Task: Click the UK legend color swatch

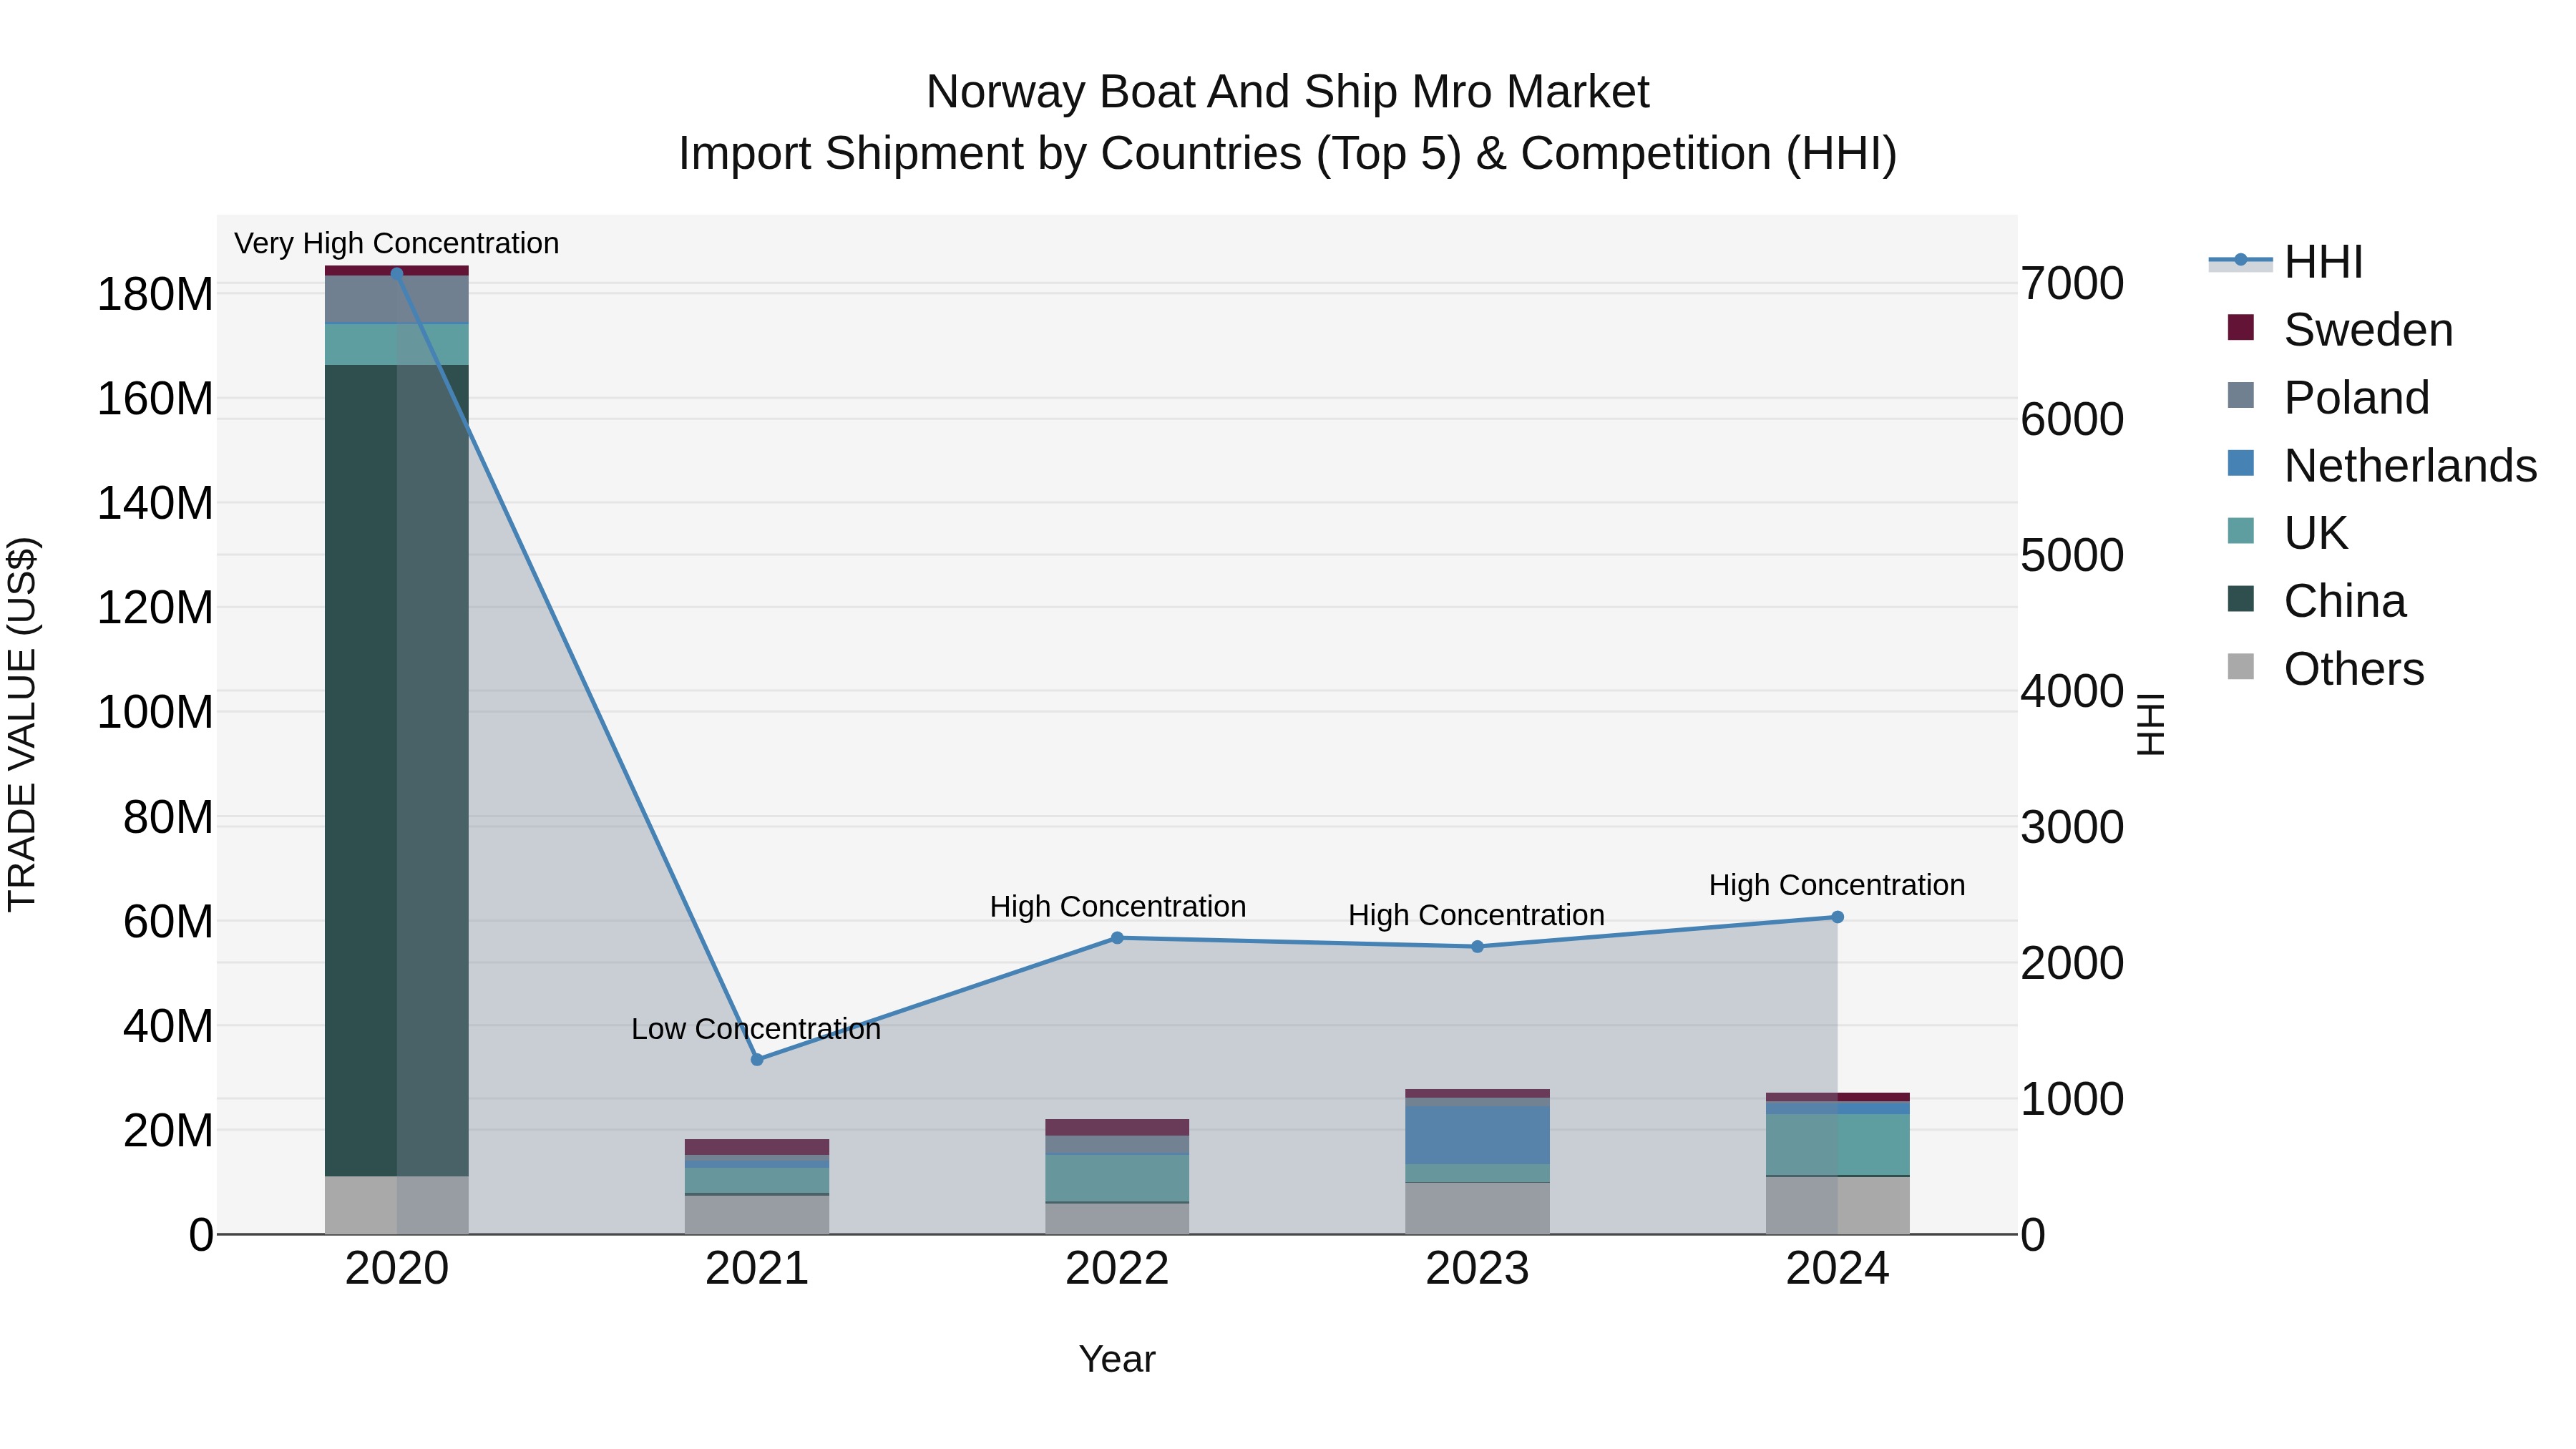Action: pyautogui.click(x=2241, y=532)
